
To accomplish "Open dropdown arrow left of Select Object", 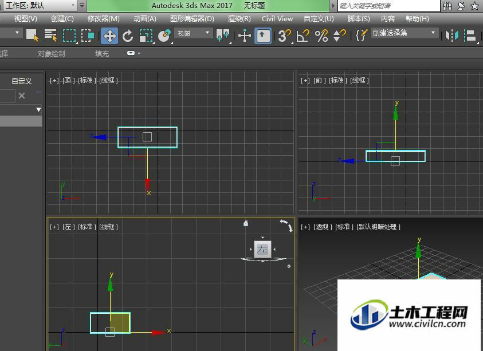I will 17,32.
